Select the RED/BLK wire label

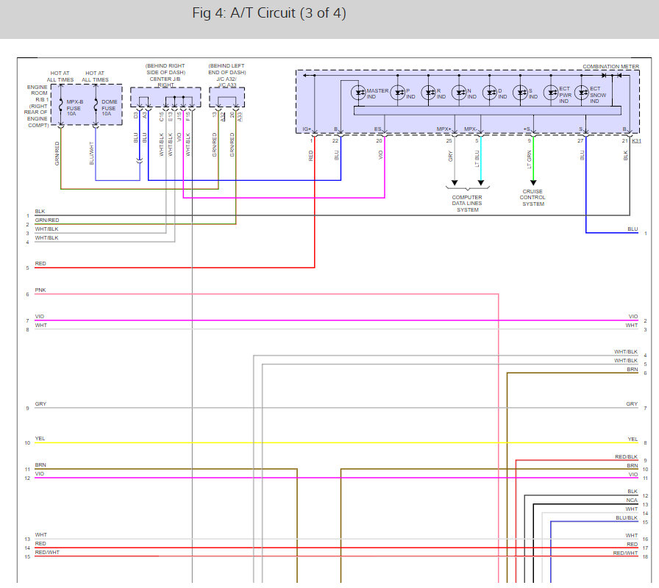[x=626, y=456]
